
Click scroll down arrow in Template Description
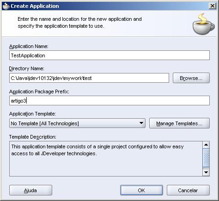coord(206,172)
